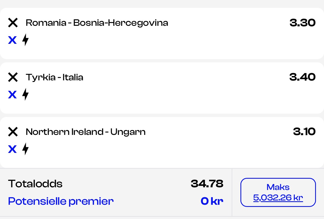Click the 3.40 odds value

(303, 77)
